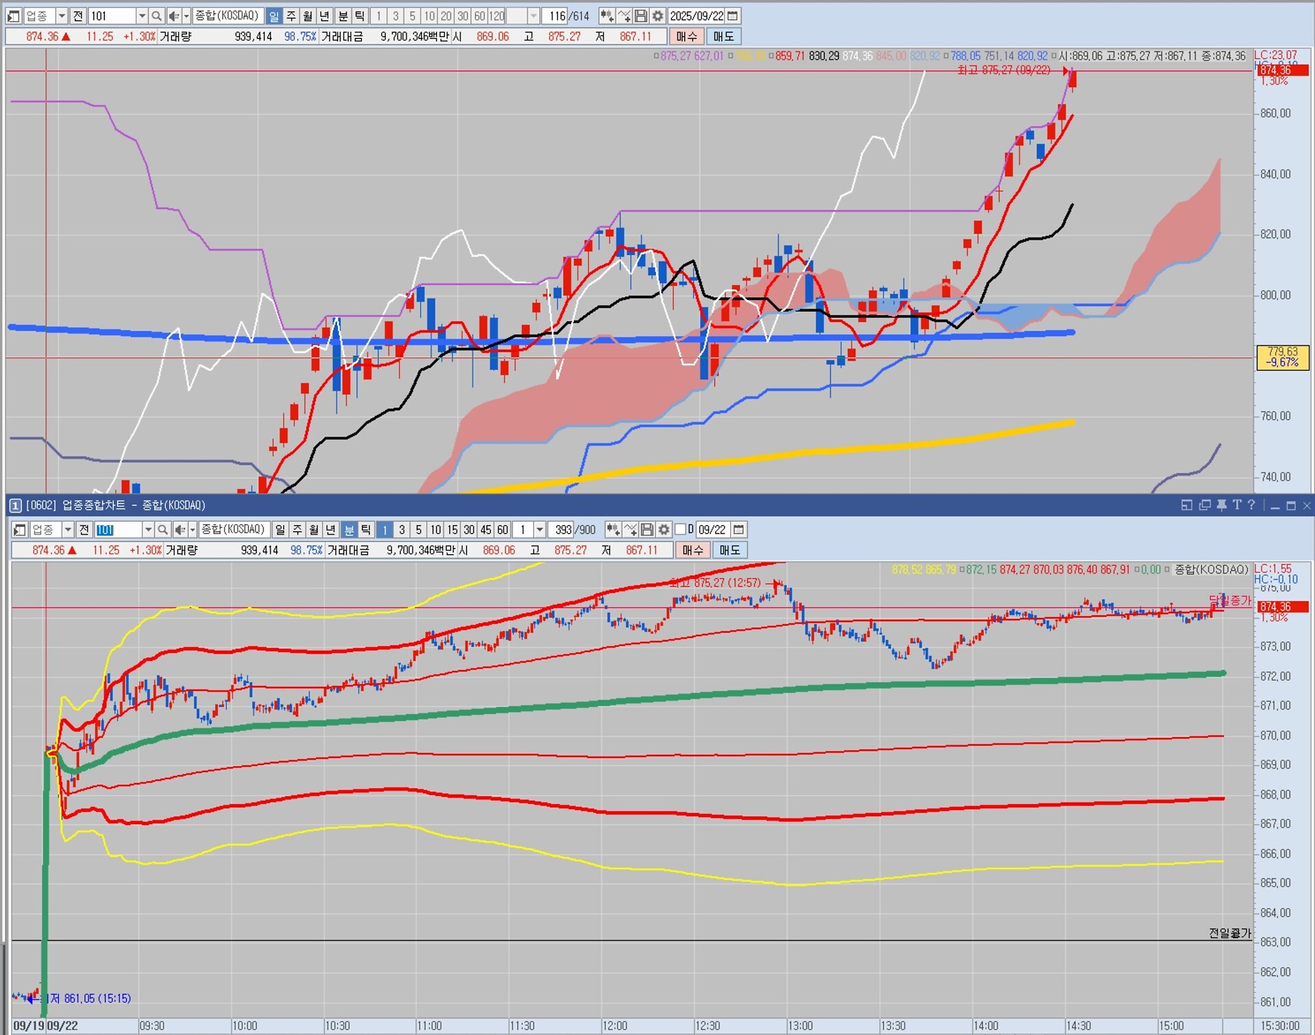The image size is (1315, 1035).
Task: Toggle the D checkbox beside the 09/22 date
Action: point(680,529)
